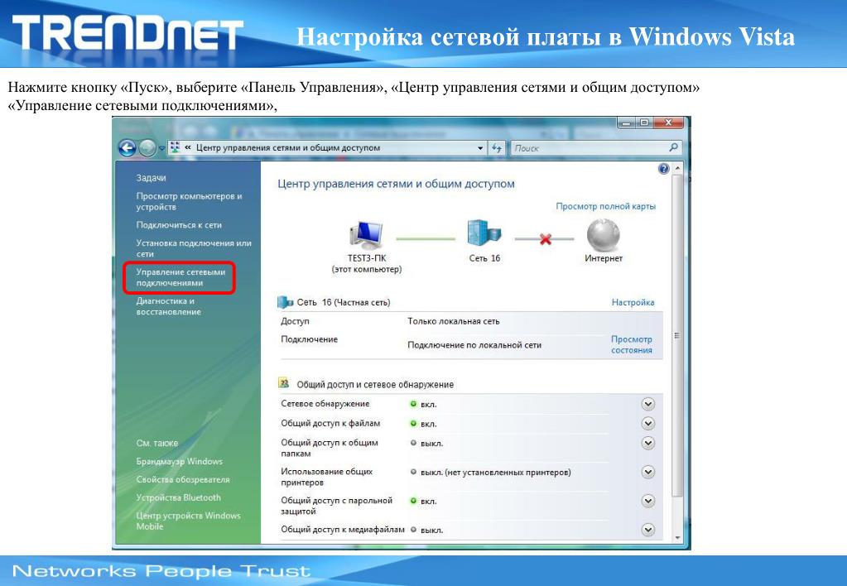Click the Интернет globe icon
This screenshot has width=847, height=586.
click(603, 235)
